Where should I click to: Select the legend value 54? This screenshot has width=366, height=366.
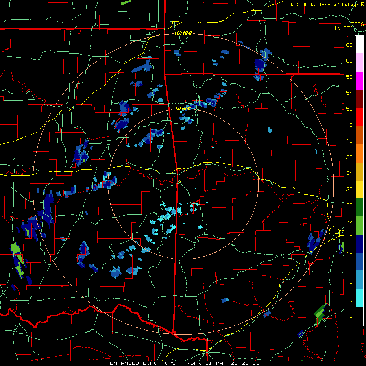coord(349,93)
